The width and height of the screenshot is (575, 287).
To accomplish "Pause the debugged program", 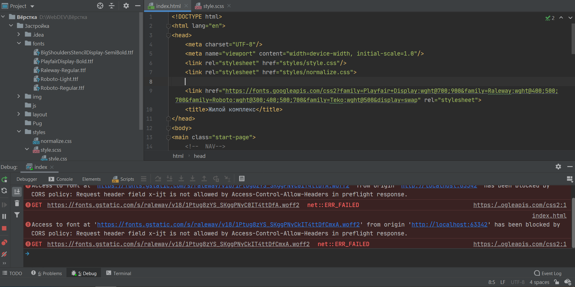I will click(x=4, y=216).
